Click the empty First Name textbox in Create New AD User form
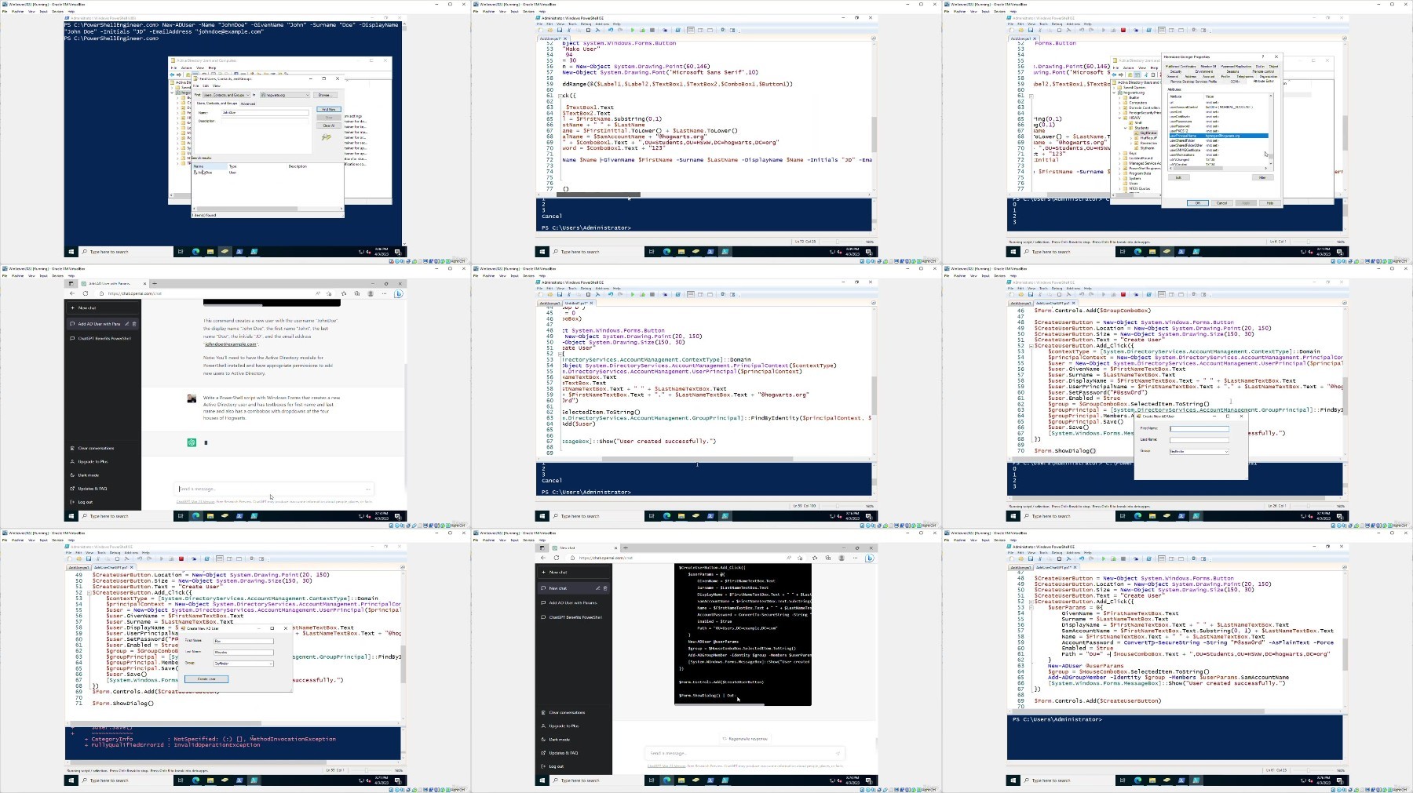 click(x=1199, y=428)
